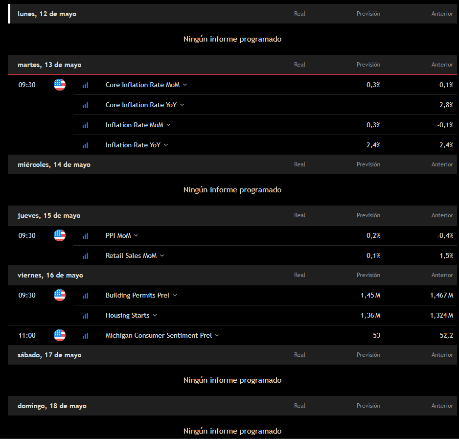Click the 'domingo, 18 de mayo' header
This screenshot has height=439, width=459.
[52, 406]
